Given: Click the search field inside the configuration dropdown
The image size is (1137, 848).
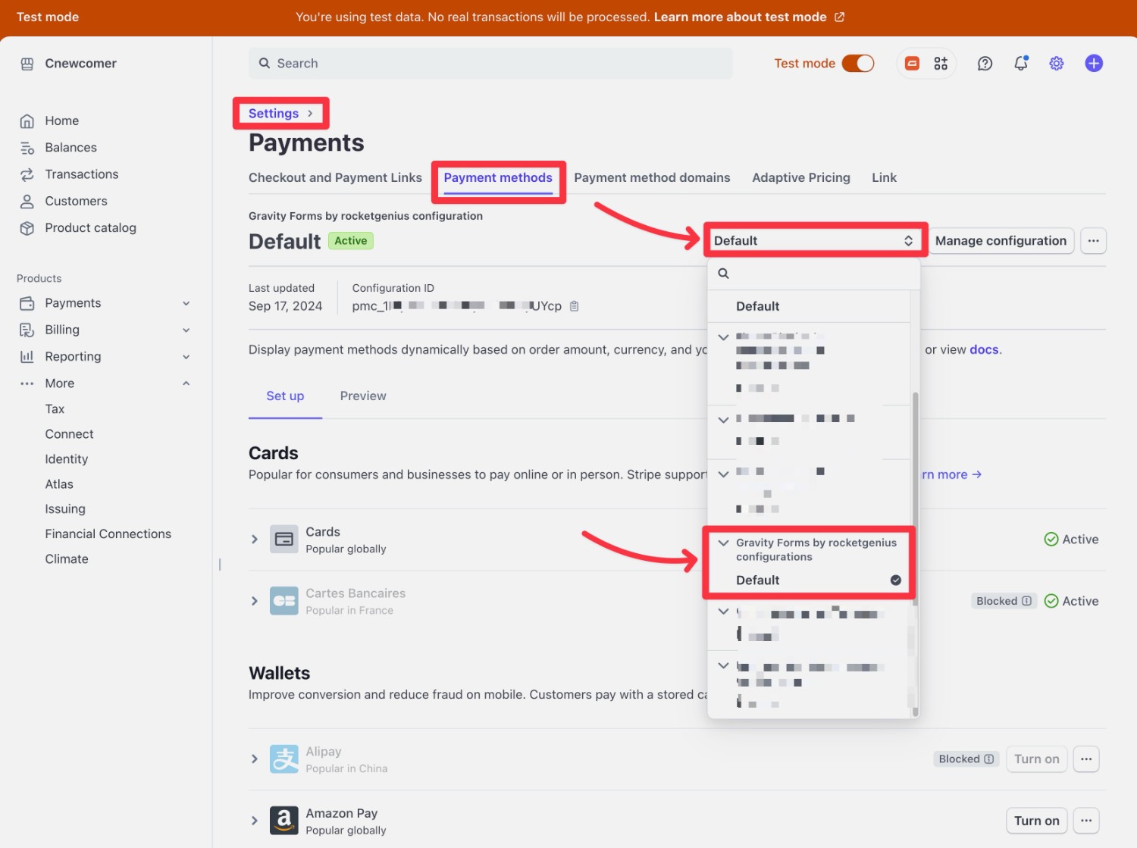Looking at the screenshot, I should 814,274.
